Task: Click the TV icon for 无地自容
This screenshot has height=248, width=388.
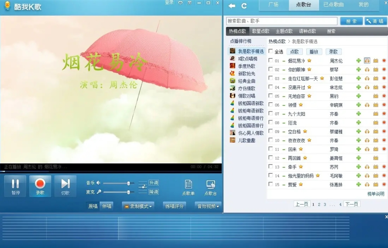Action: [x=376, y=96]
